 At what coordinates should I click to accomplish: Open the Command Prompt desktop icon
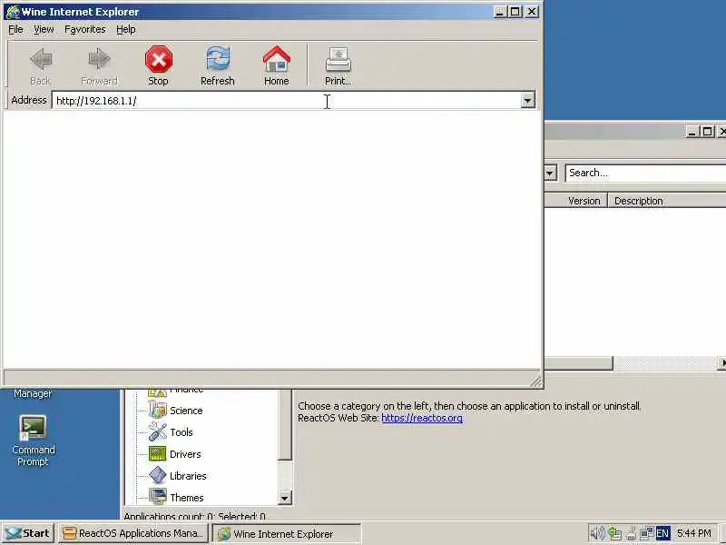[33, 441]
